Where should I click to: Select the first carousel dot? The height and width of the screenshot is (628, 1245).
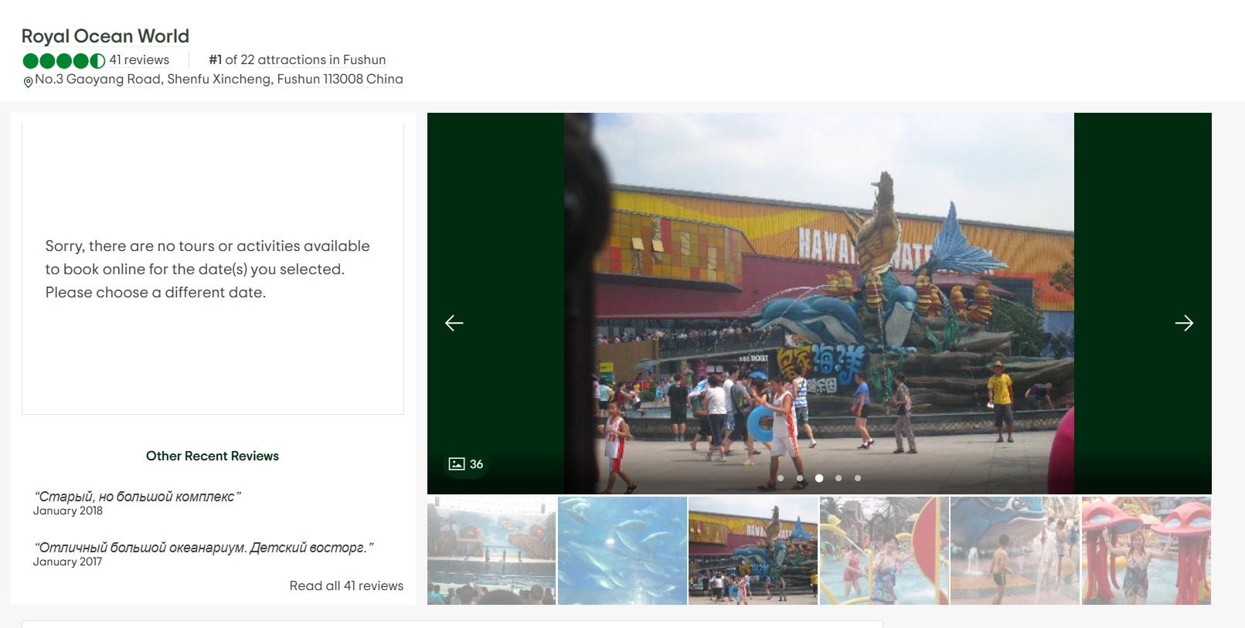tap(781, 478)
